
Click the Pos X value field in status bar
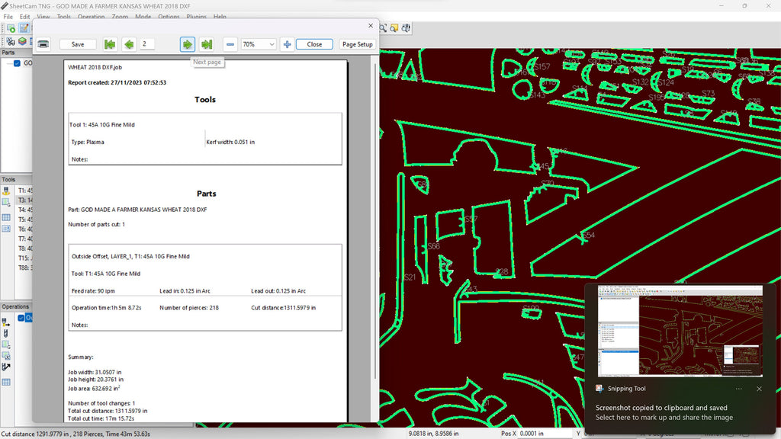point(545,434)
